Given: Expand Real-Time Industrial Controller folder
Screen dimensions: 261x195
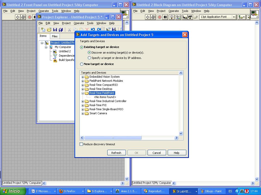Looking at the screenshot, I should click(x=83, y=101).
